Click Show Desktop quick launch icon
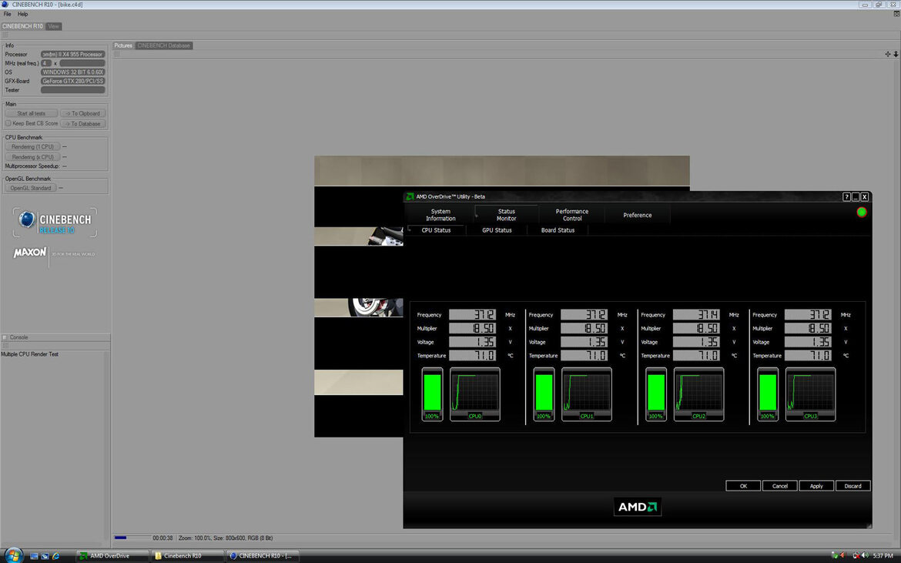 coord(34,556)
